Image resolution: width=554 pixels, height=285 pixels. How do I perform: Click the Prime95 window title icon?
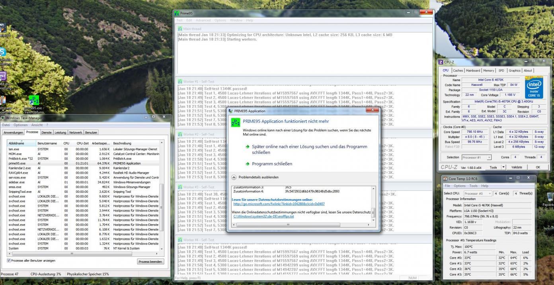point(177,13)
